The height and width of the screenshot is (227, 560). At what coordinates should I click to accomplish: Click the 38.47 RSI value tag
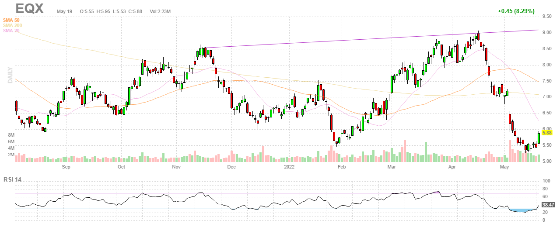pyautogui.click(x=547, y=204)
